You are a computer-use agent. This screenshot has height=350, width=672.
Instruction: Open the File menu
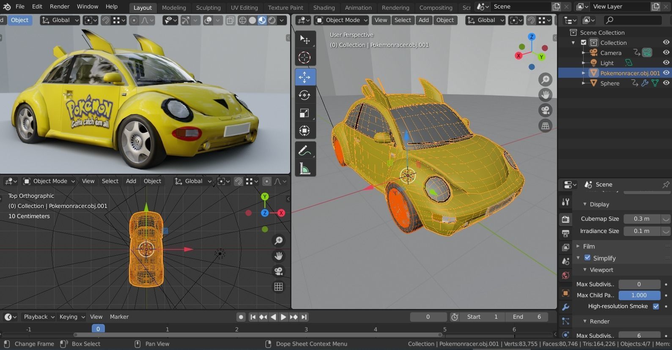20,7
